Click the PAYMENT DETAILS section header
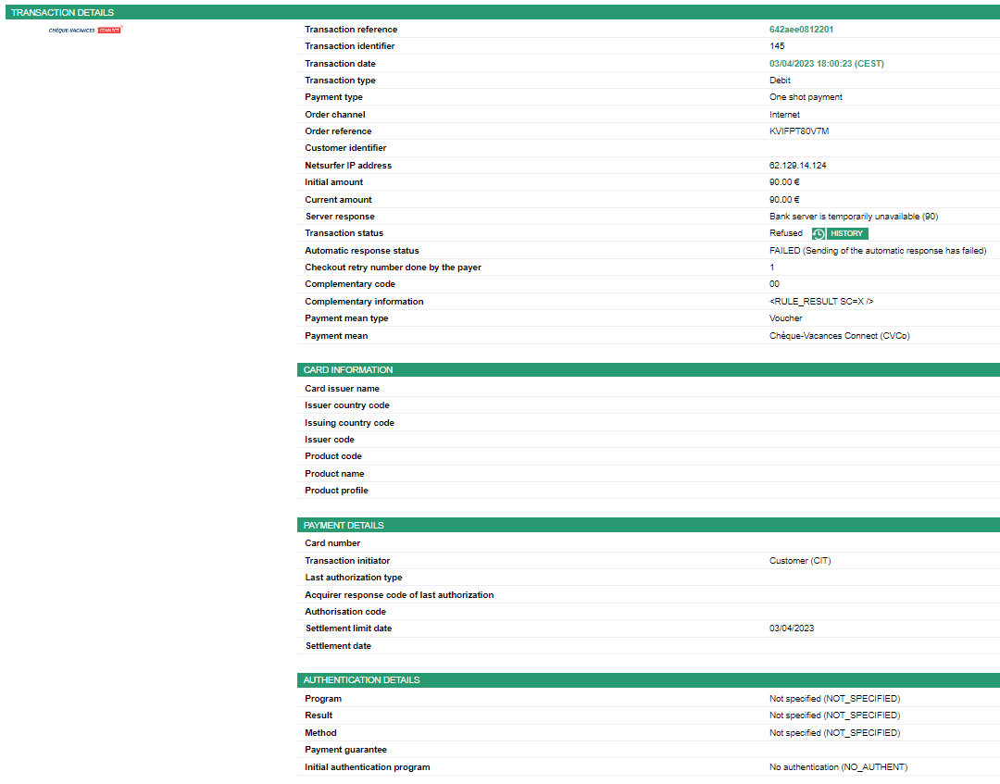This screenshot has height=784, width=1000. coord(648,526)
